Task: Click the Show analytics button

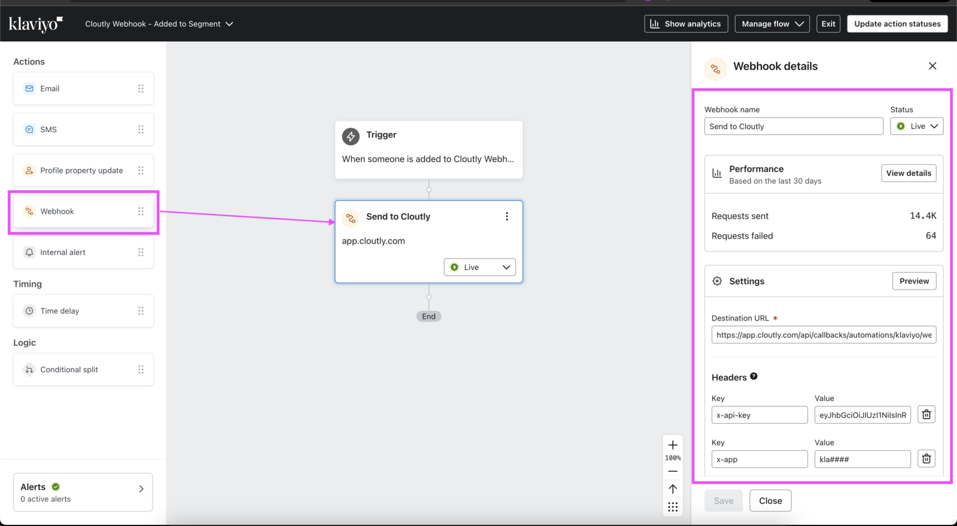Action: (x=685, y=24)
